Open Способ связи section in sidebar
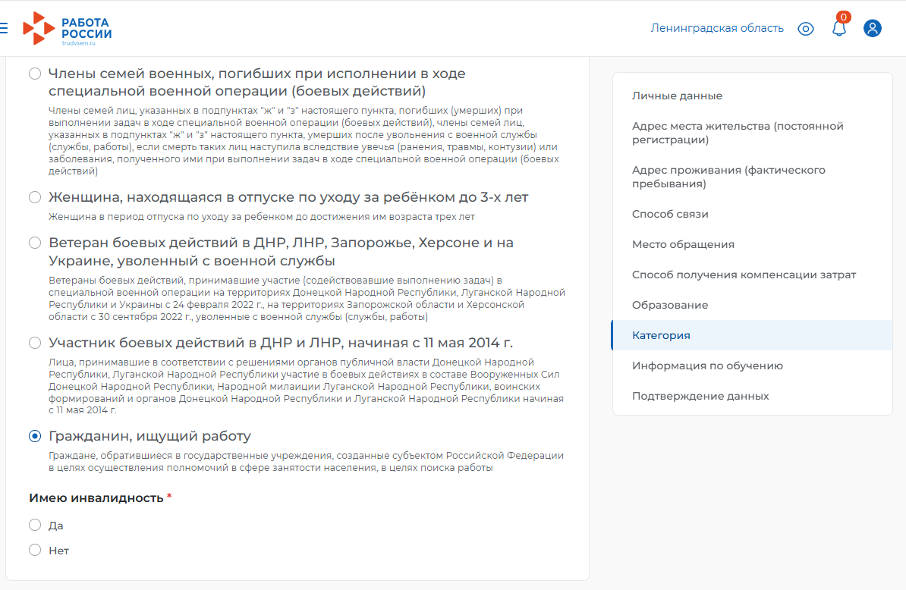Image resolution: width=906 pixels, height=590 pixels. [x=670, y=214]
